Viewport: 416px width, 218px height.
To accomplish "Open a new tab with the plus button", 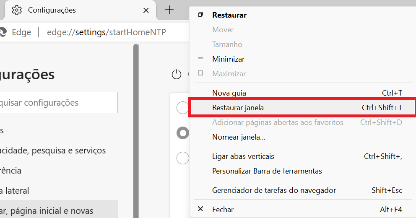I will click(x=169, y=10).
